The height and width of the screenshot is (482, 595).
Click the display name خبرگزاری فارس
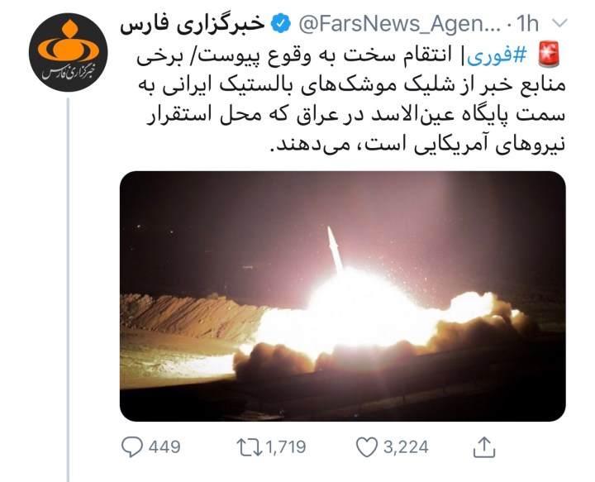[193, 24]
